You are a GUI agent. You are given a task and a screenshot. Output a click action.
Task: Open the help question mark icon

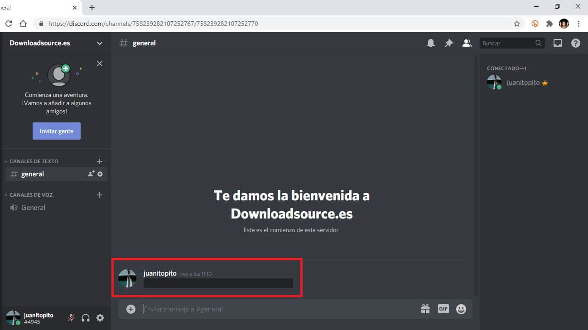[575, 43]
